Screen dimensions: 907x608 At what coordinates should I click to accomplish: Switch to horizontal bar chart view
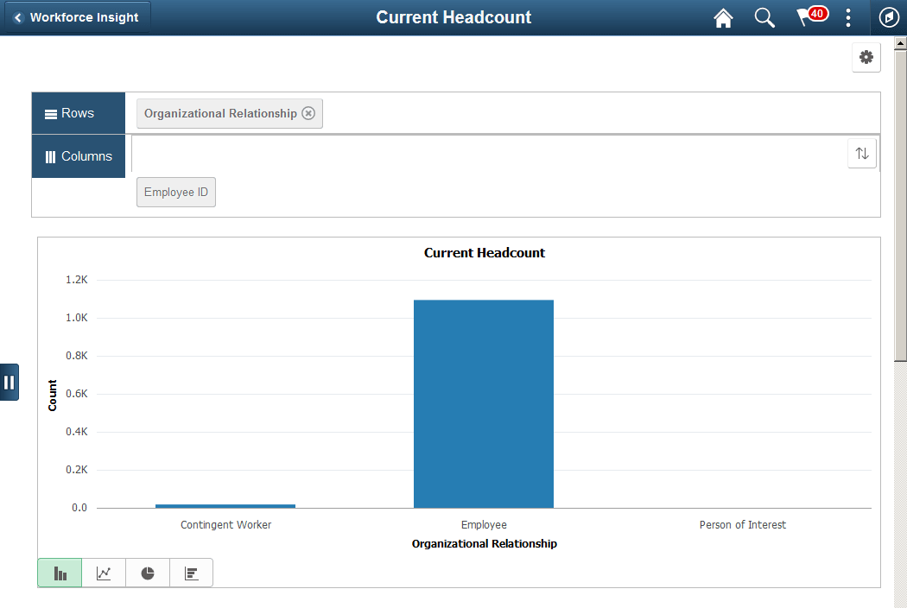coord(192,573)
